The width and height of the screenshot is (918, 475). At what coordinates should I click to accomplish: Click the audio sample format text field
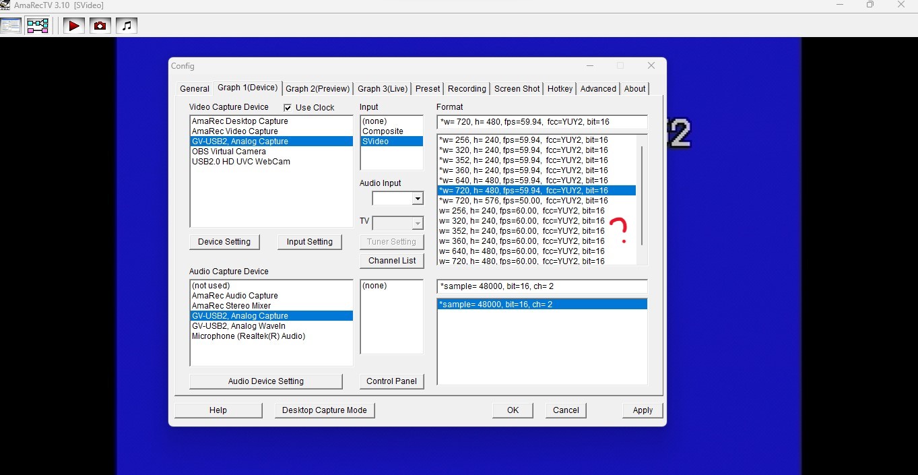pos(542,286)
